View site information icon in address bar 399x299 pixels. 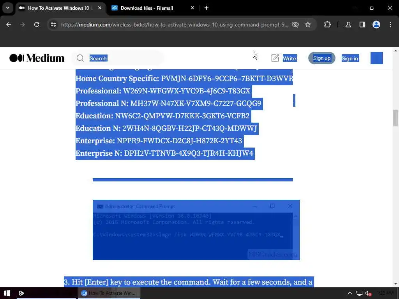53,25
